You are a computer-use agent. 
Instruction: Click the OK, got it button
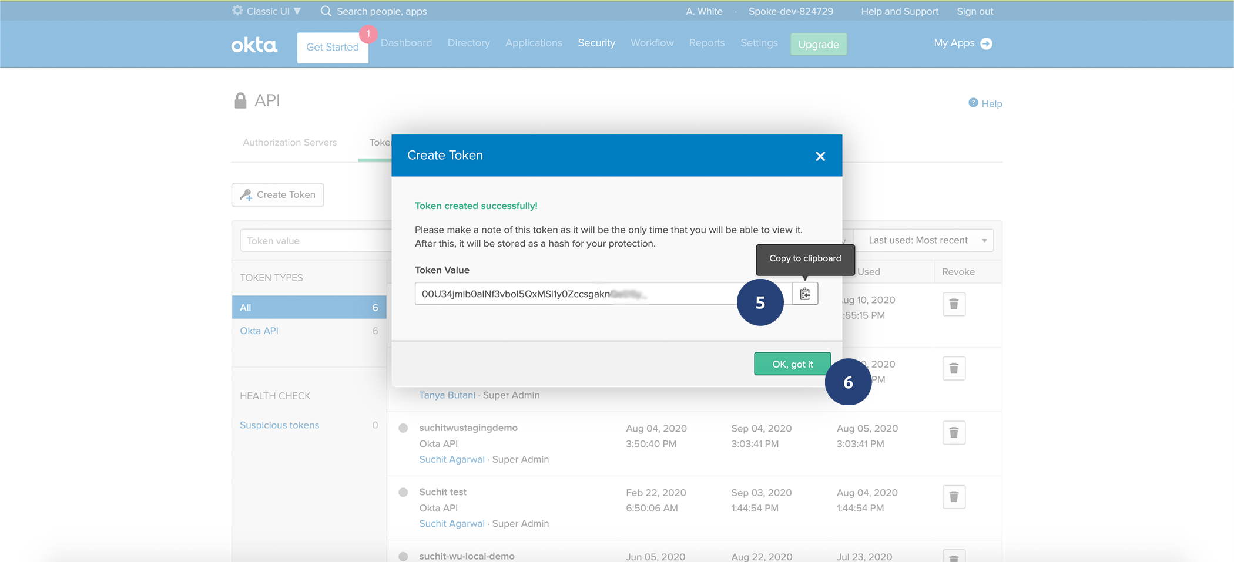pyautogui.click(x=792, y=364)
